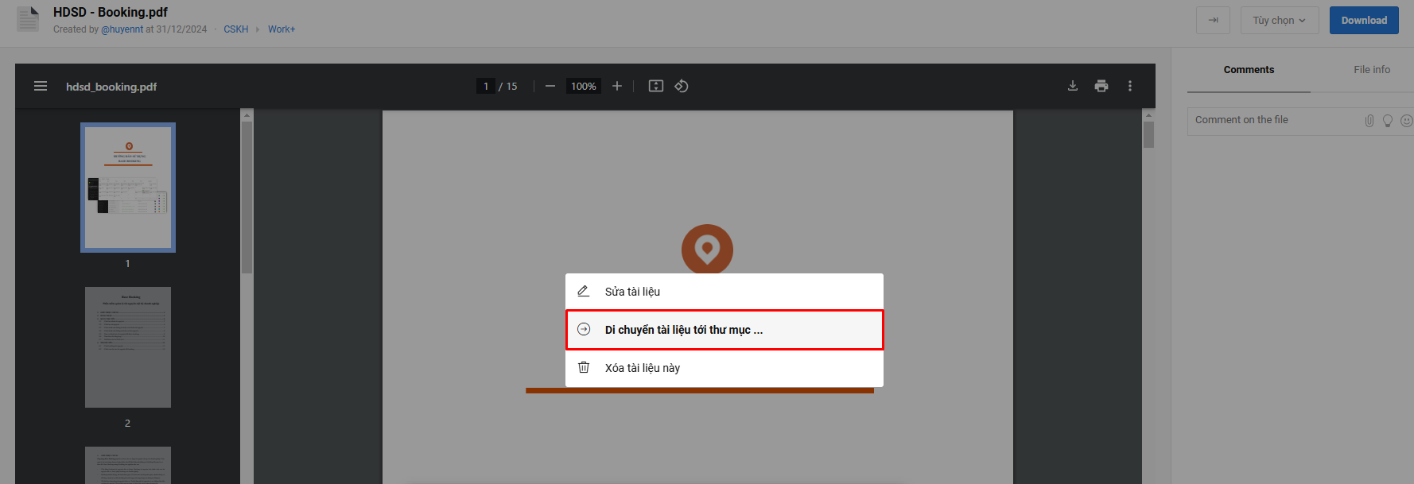The width and height of the screenshot is (1414, 484).
Task: Open the @huyennt user profile link
Action: (x=122, y=29)
